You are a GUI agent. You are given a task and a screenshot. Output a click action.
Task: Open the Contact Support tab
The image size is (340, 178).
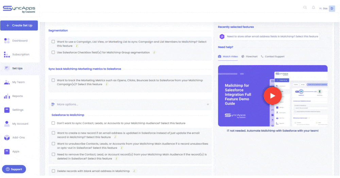click(x=273, y=56)
